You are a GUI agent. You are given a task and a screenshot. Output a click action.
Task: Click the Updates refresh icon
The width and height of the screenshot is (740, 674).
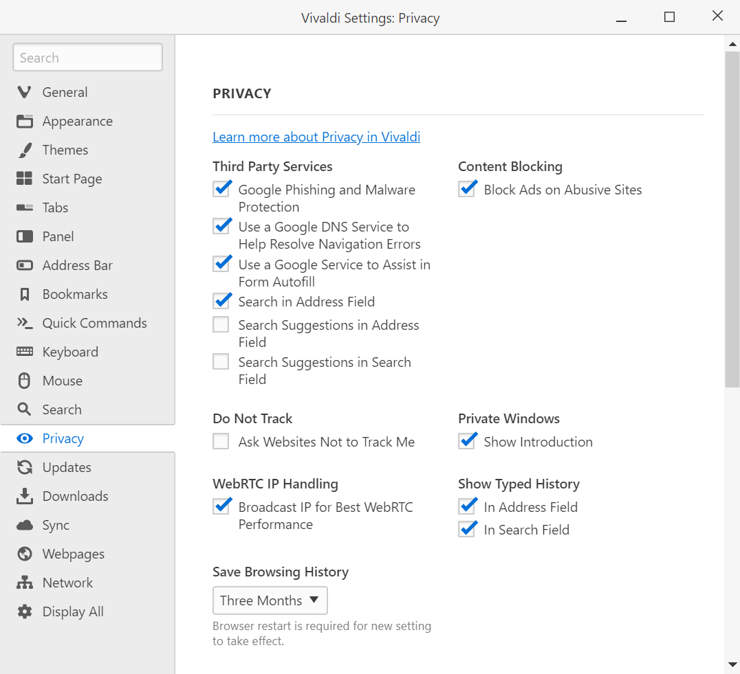tap(25, 467)
